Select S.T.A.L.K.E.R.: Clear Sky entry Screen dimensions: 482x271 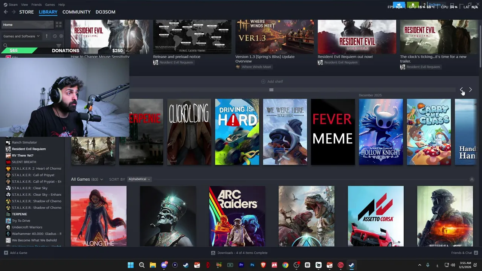coord(30,188)
